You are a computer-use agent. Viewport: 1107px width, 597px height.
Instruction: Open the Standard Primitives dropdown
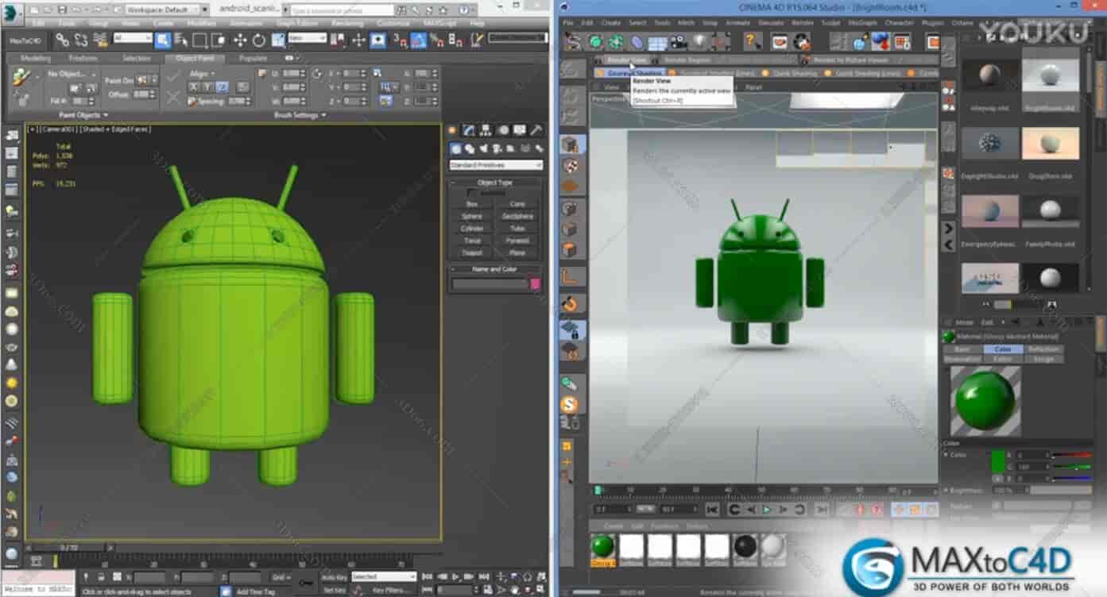click(x=495, y=164)
